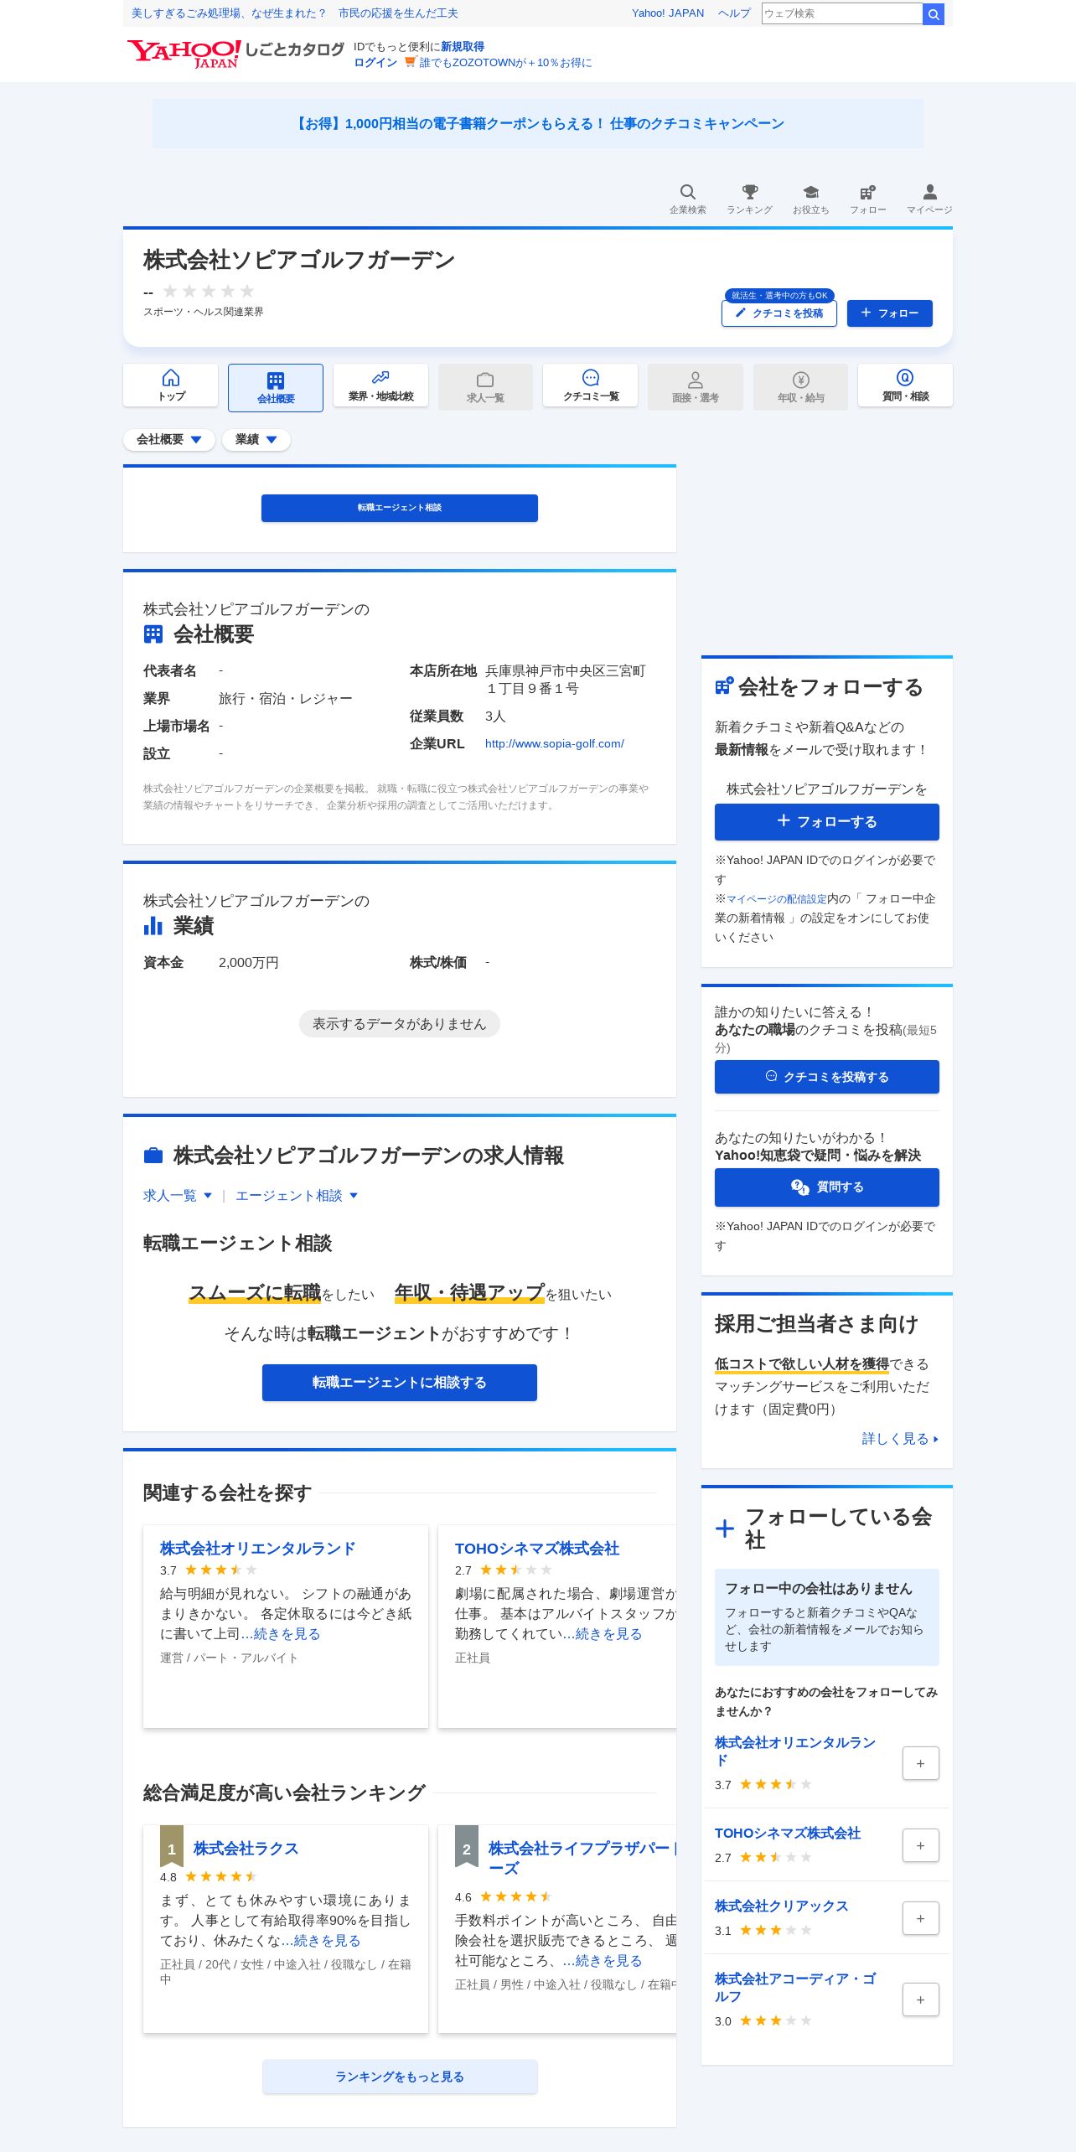Expand the エージェント相談 dropdown link

point(297,1196)
